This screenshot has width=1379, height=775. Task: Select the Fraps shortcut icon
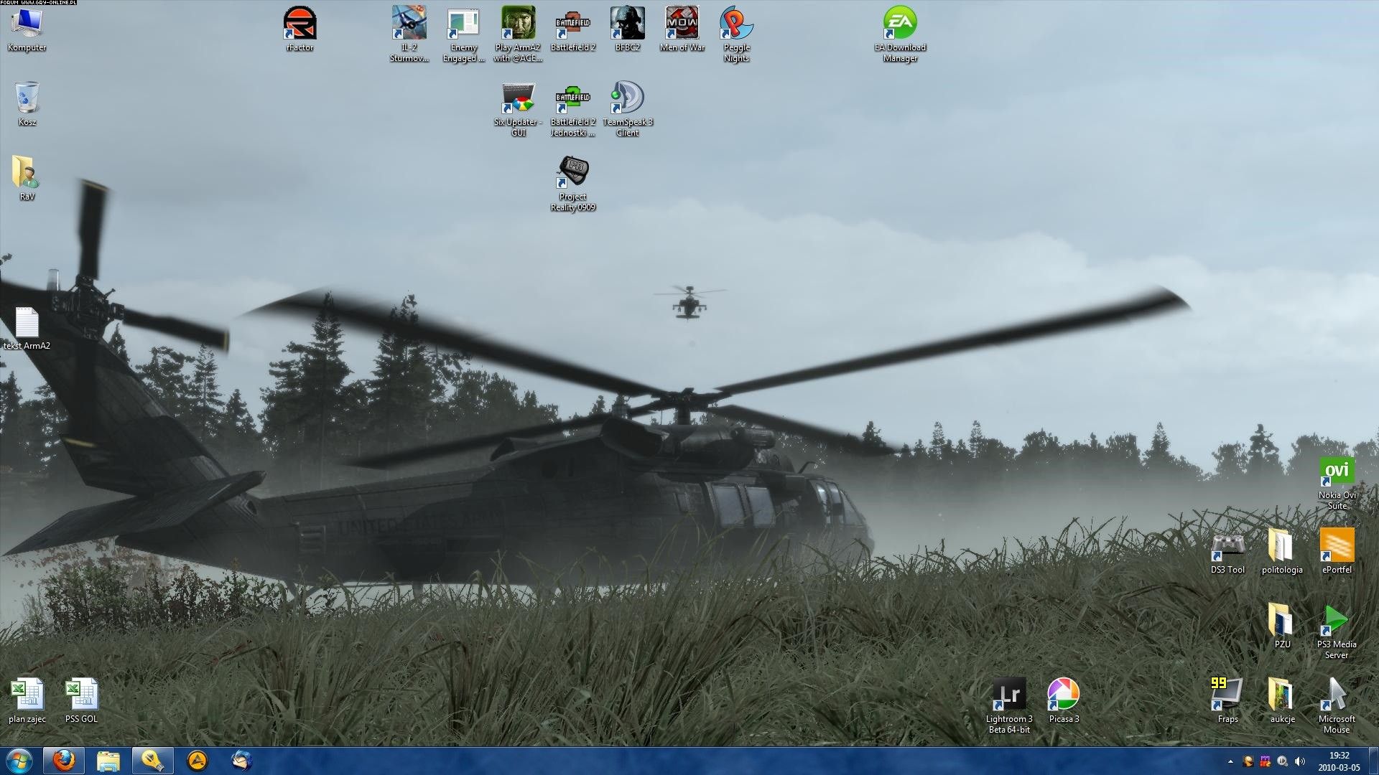coord(1227,696)
